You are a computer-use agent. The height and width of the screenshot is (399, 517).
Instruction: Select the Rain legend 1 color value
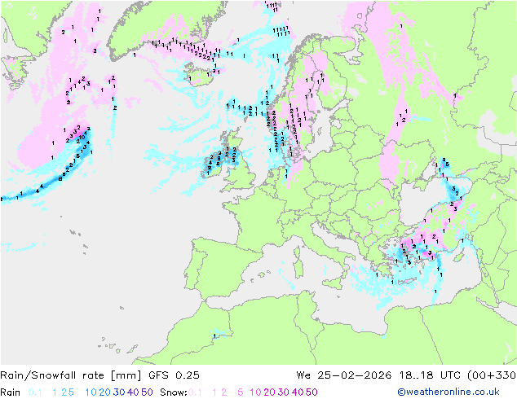pyautogui.click(x=55, y=392)
